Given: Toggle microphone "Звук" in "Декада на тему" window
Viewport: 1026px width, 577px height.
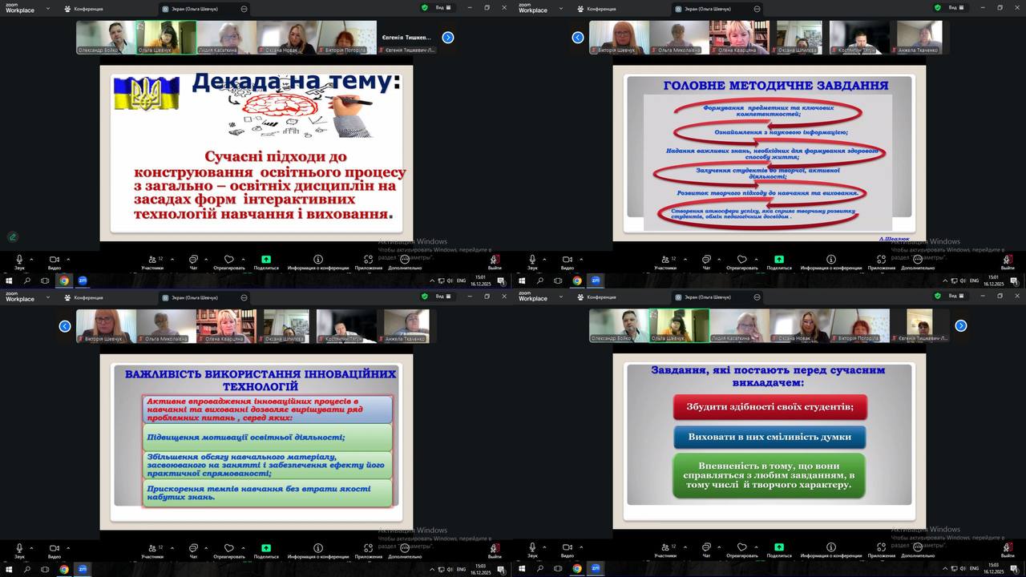Looking at the screenshot, I should click(19, 260).
